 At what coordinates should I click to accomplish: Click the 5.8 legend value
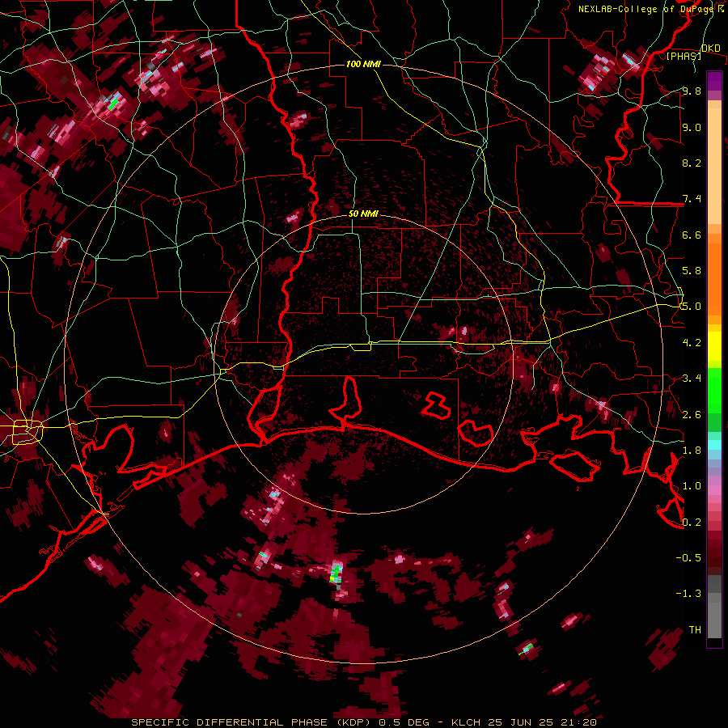pos(692,271)
